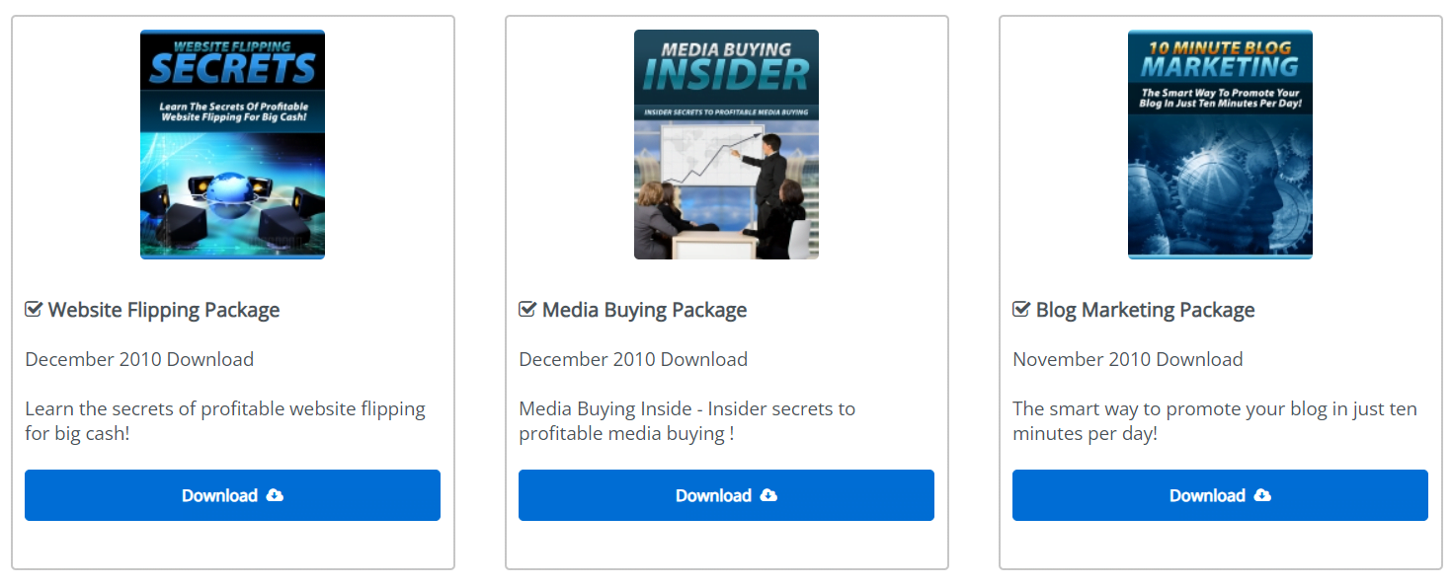Click the description about promoting your blog

[x=1214, y=421]
